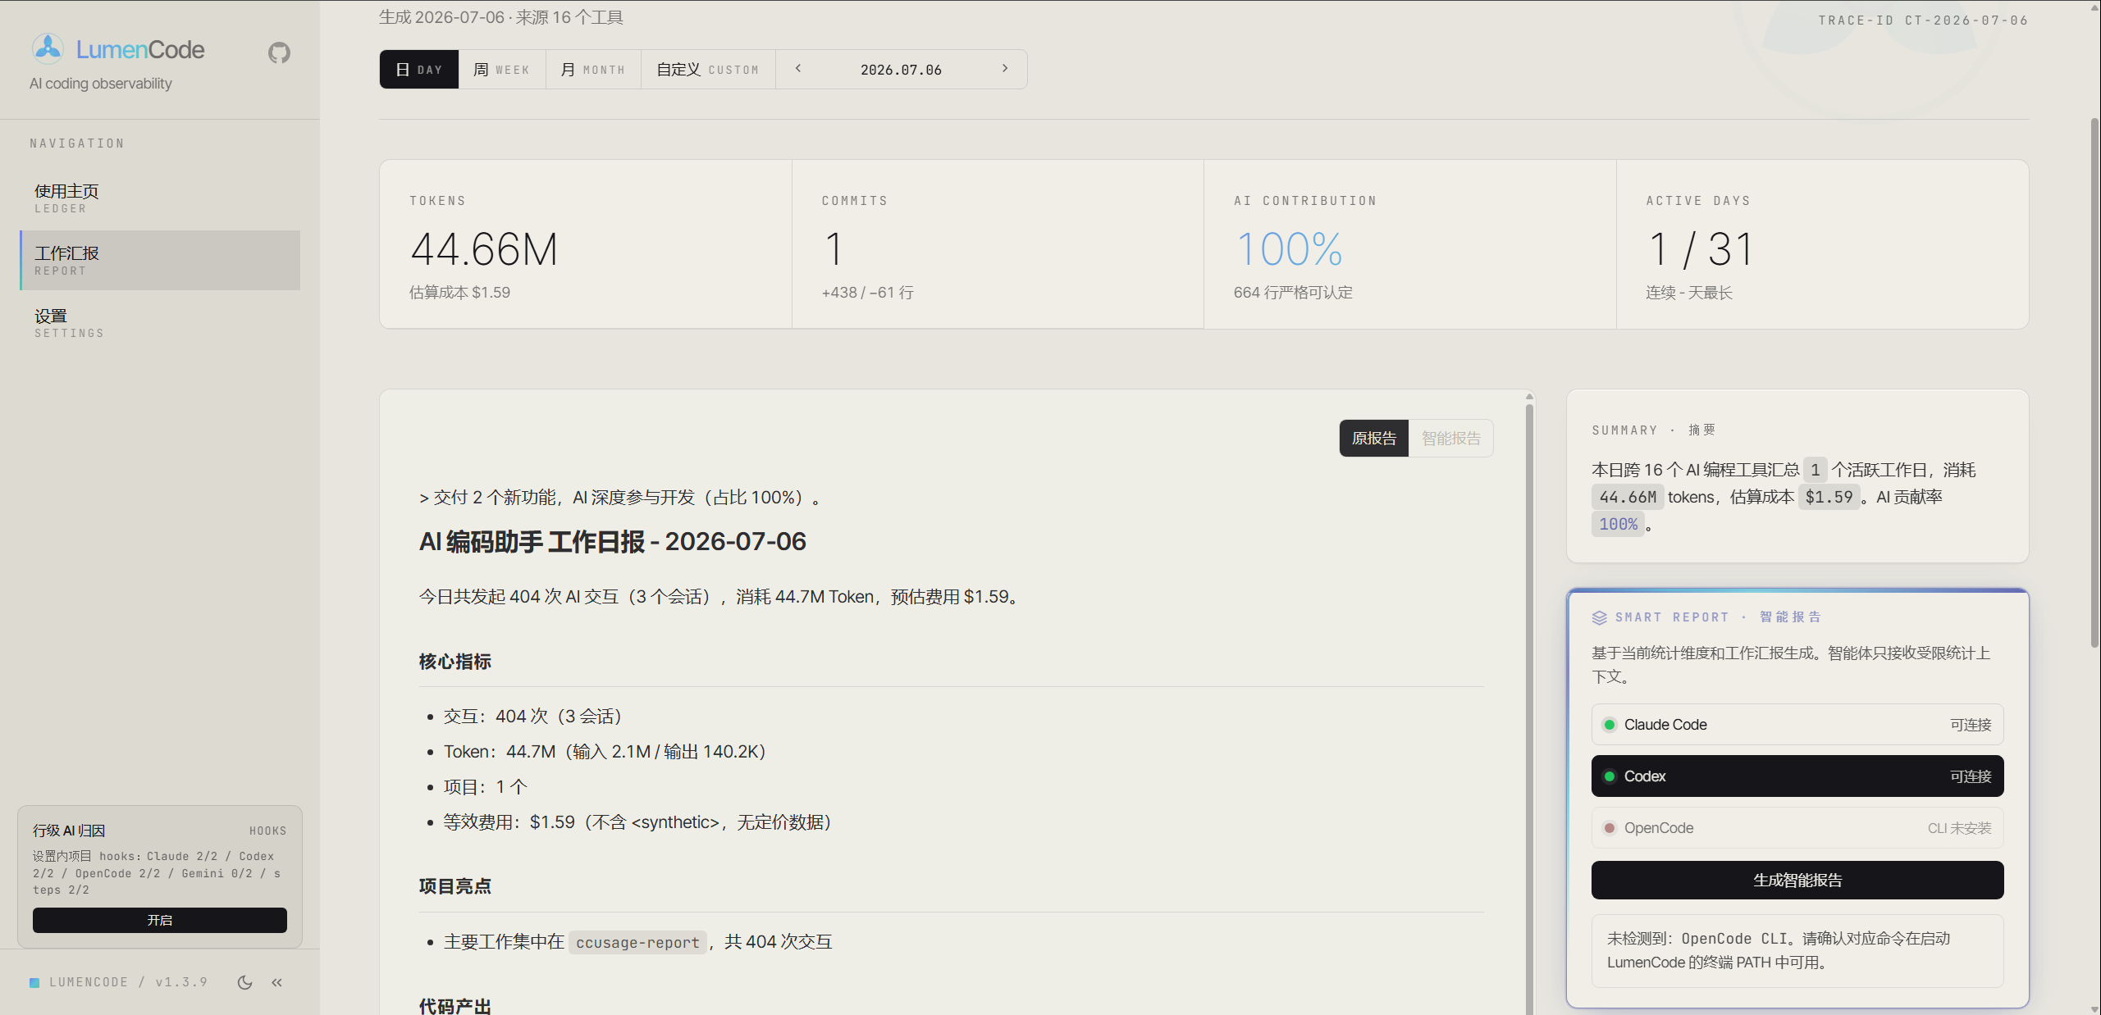Click the Smart Report layers icon

click(1600, 617)
